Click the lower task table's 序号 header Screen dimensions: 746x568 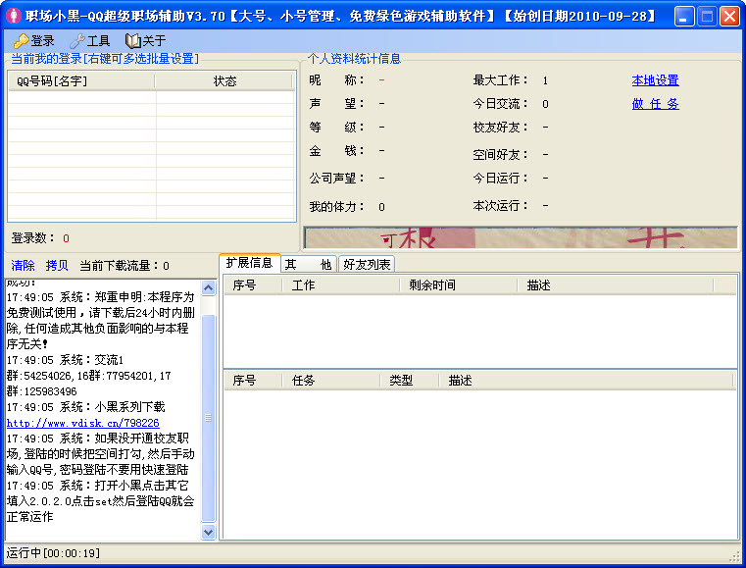253,381
